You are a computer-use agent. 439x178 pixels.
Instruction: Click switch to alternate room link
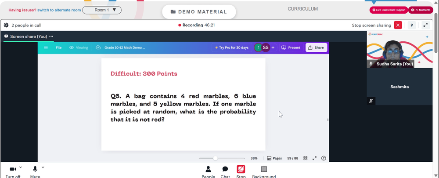[59, 10]
